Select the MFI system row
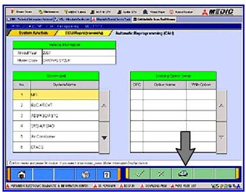Viewport: 246px width, 192px height. tap(56, 95)
